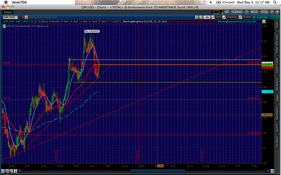
Task: Open the thinkTDA menu bar item
Action: [19, 2]
